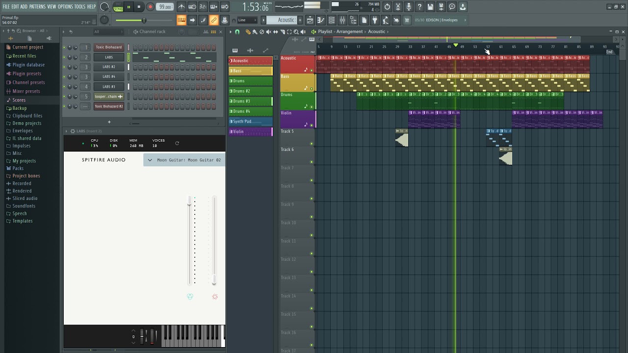
Task: Toggle the countdown before recording icon
Action: click(203, 7)
